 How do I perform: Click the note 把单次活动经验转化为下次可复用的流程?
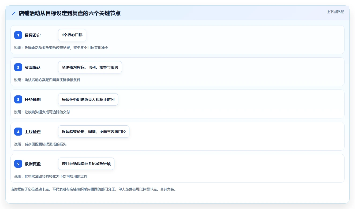[x=51, y=176]
